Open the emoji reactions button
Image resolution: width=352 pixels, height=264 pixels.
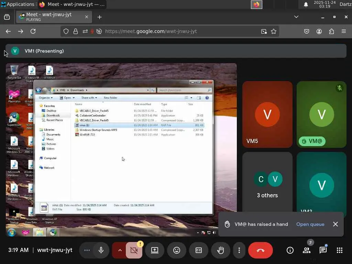coord(177,250)
